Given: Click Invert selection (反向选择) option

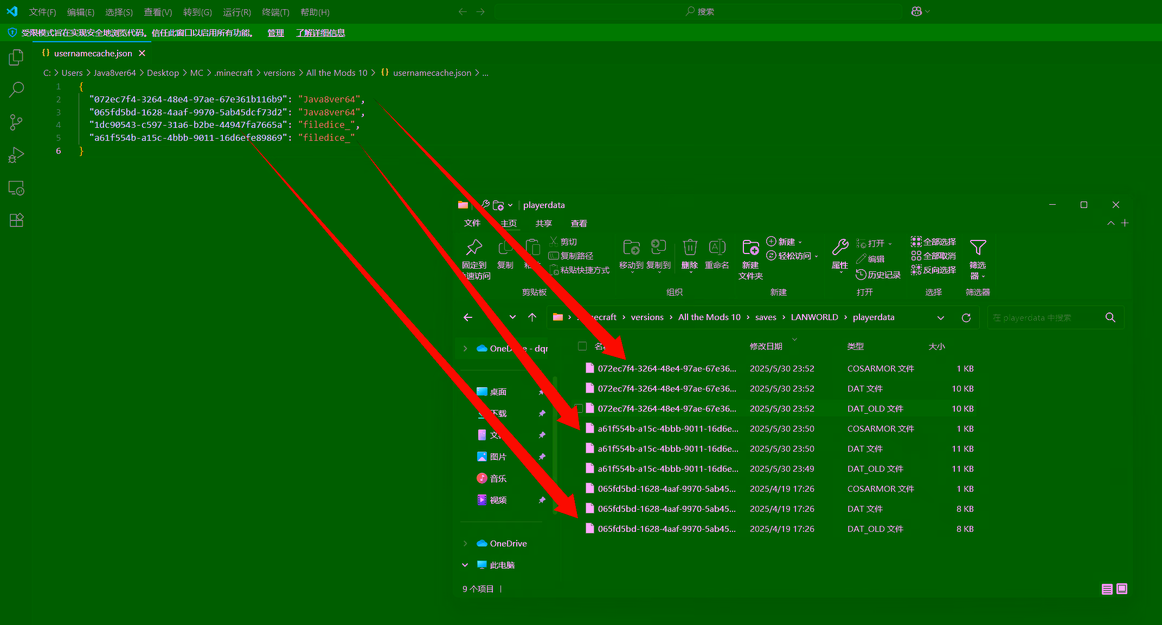Looking at the screenshot, I should (x=934, y=270).
